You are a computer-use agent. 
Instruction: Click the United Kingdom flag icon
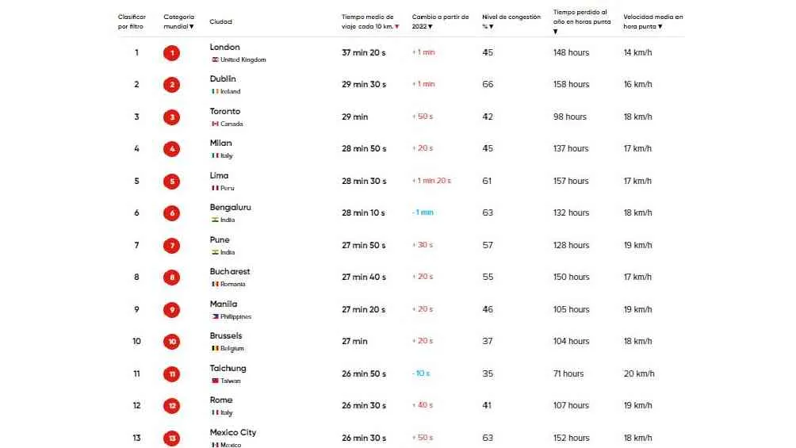coord(215,60)
